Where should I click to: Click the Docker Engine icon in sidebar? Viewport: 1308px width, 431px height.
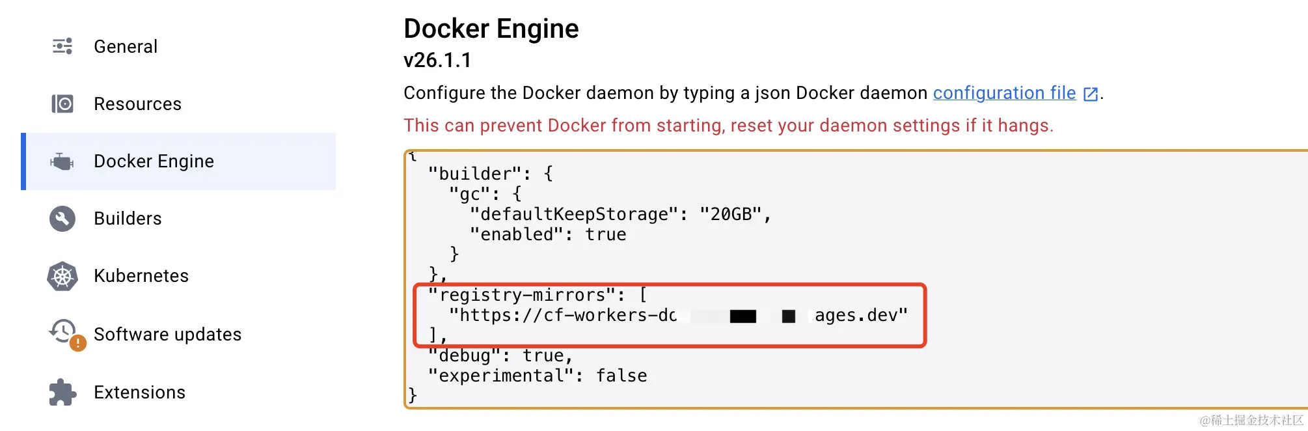tap(62, 161)
